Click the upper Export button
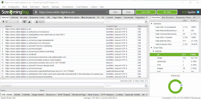The height and width of the screenshot is (99, 201). click(40, 22)
